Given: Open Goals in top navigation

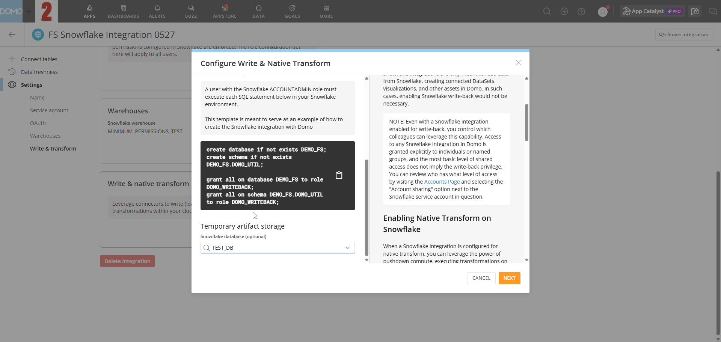Looking at the screenshot, I should (x=292, y=11).
